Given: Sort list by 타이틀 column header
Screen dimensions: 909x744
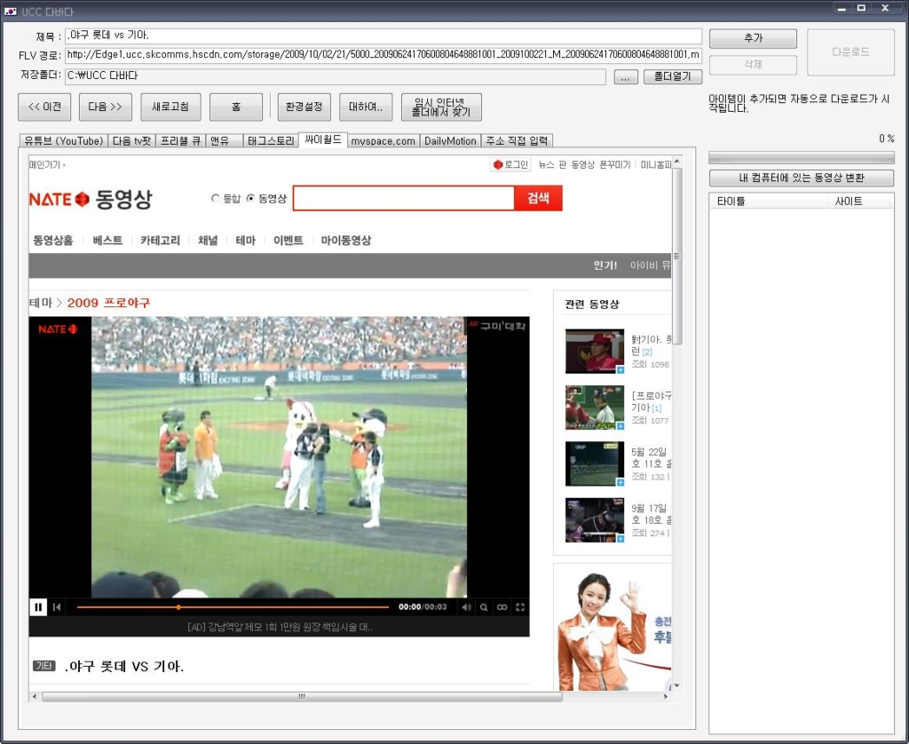Looking at the screenshot, I should click(769, 202).
